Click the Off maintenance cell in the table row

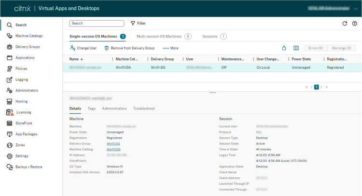(x=223, y=67)
